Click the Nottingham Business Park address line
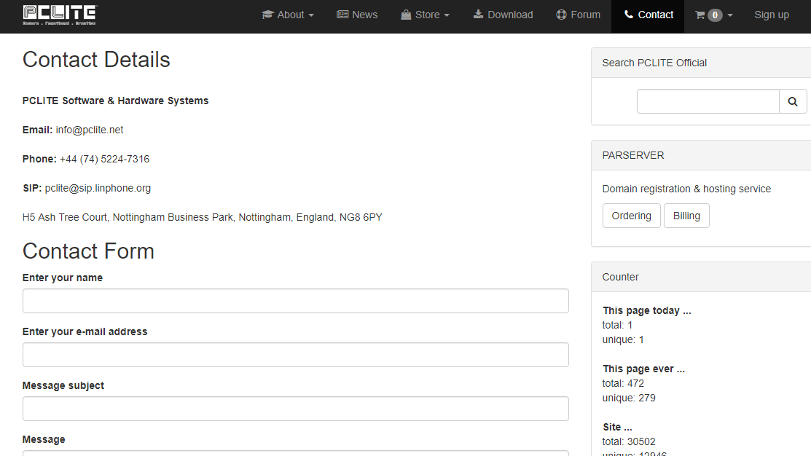This screenshot has width=811, height=456. 203,217
